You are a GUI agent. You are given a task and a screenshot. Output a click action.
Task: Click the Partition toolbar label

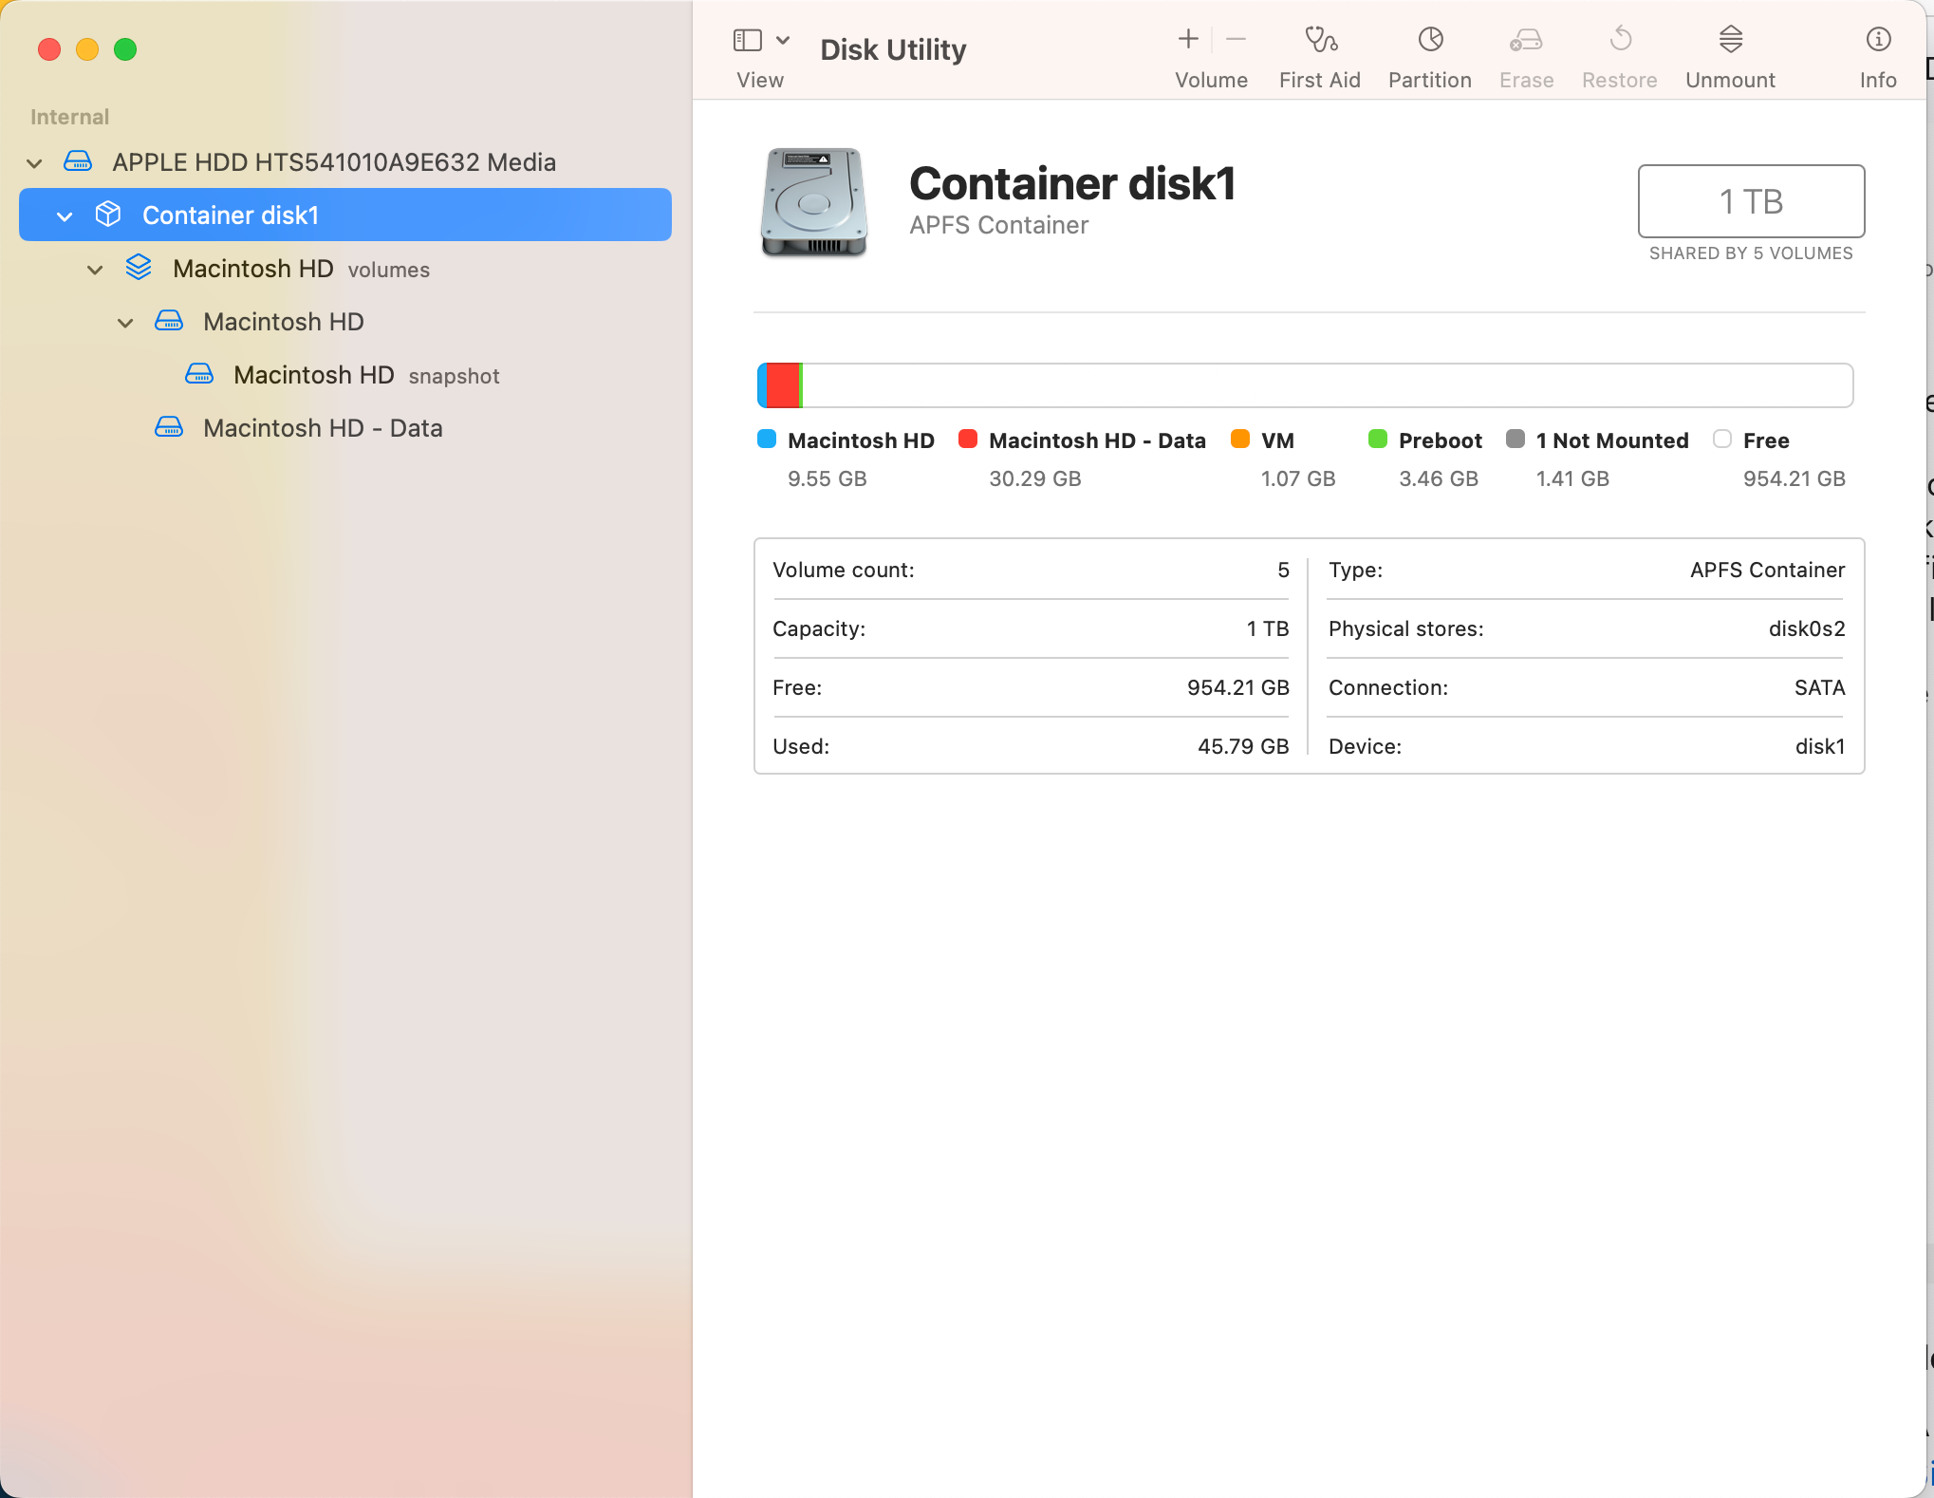coord(1430,81)
